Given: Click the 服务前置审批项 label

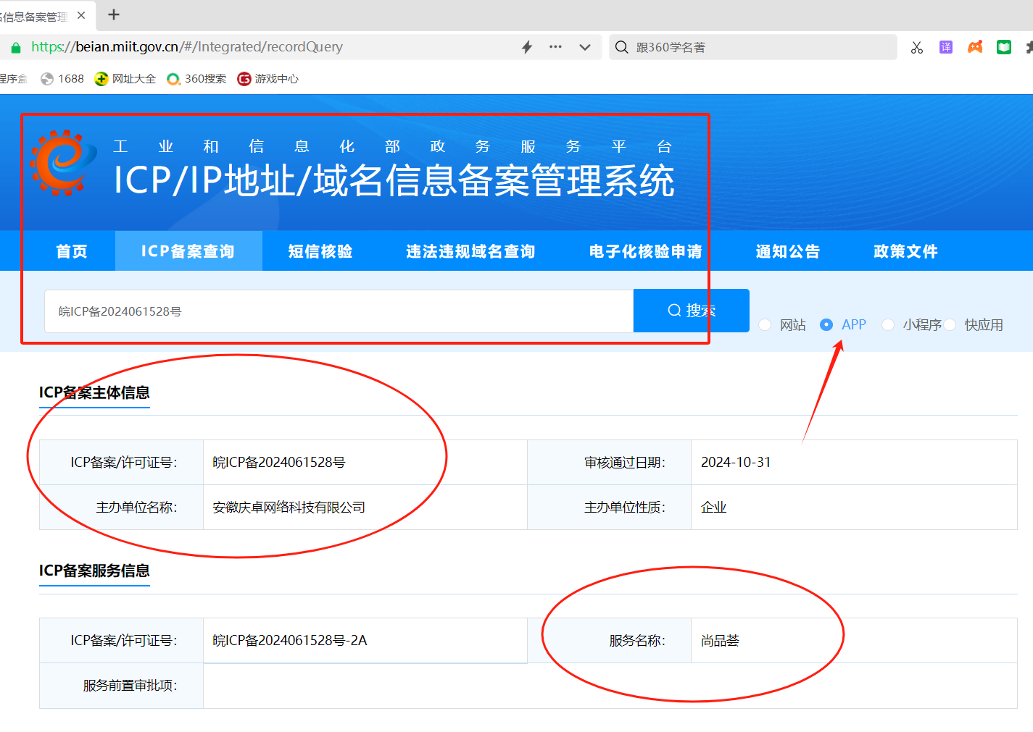Looking at the screenshot, I should [x=130, y=686].
